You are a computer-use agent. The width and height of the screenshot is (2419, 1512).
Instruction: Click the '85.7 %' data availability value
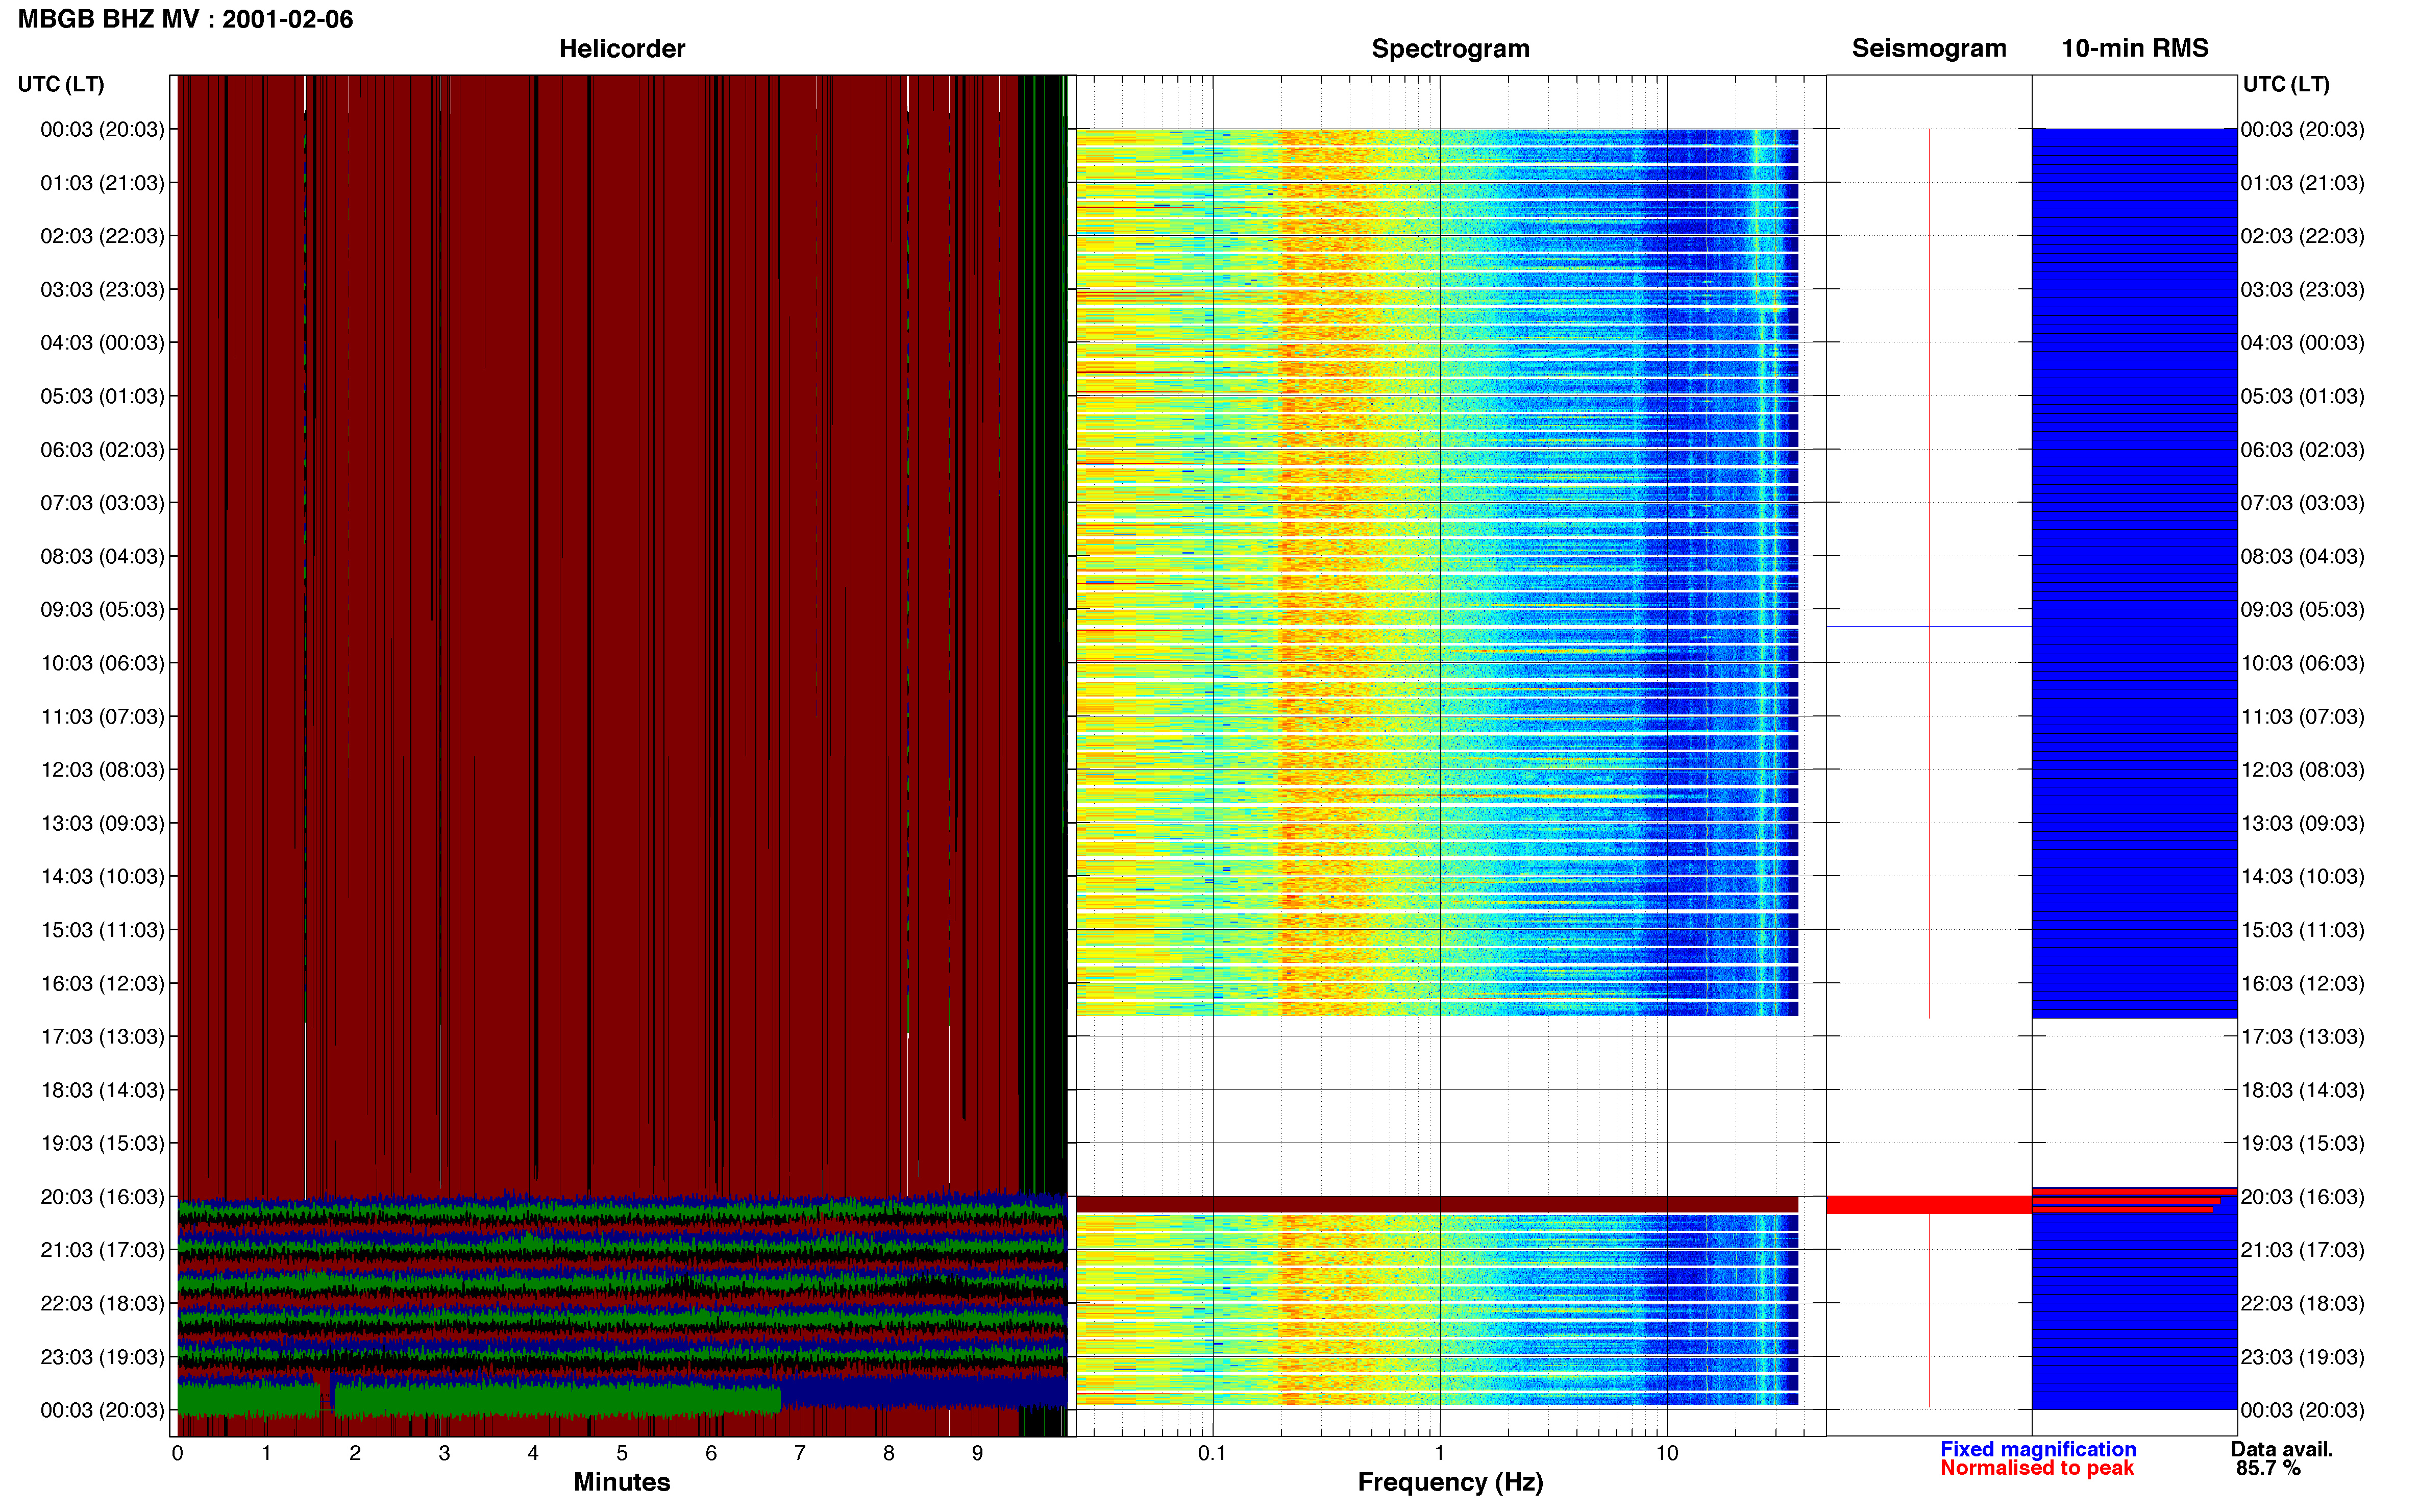click(x=2268, y=1468)
